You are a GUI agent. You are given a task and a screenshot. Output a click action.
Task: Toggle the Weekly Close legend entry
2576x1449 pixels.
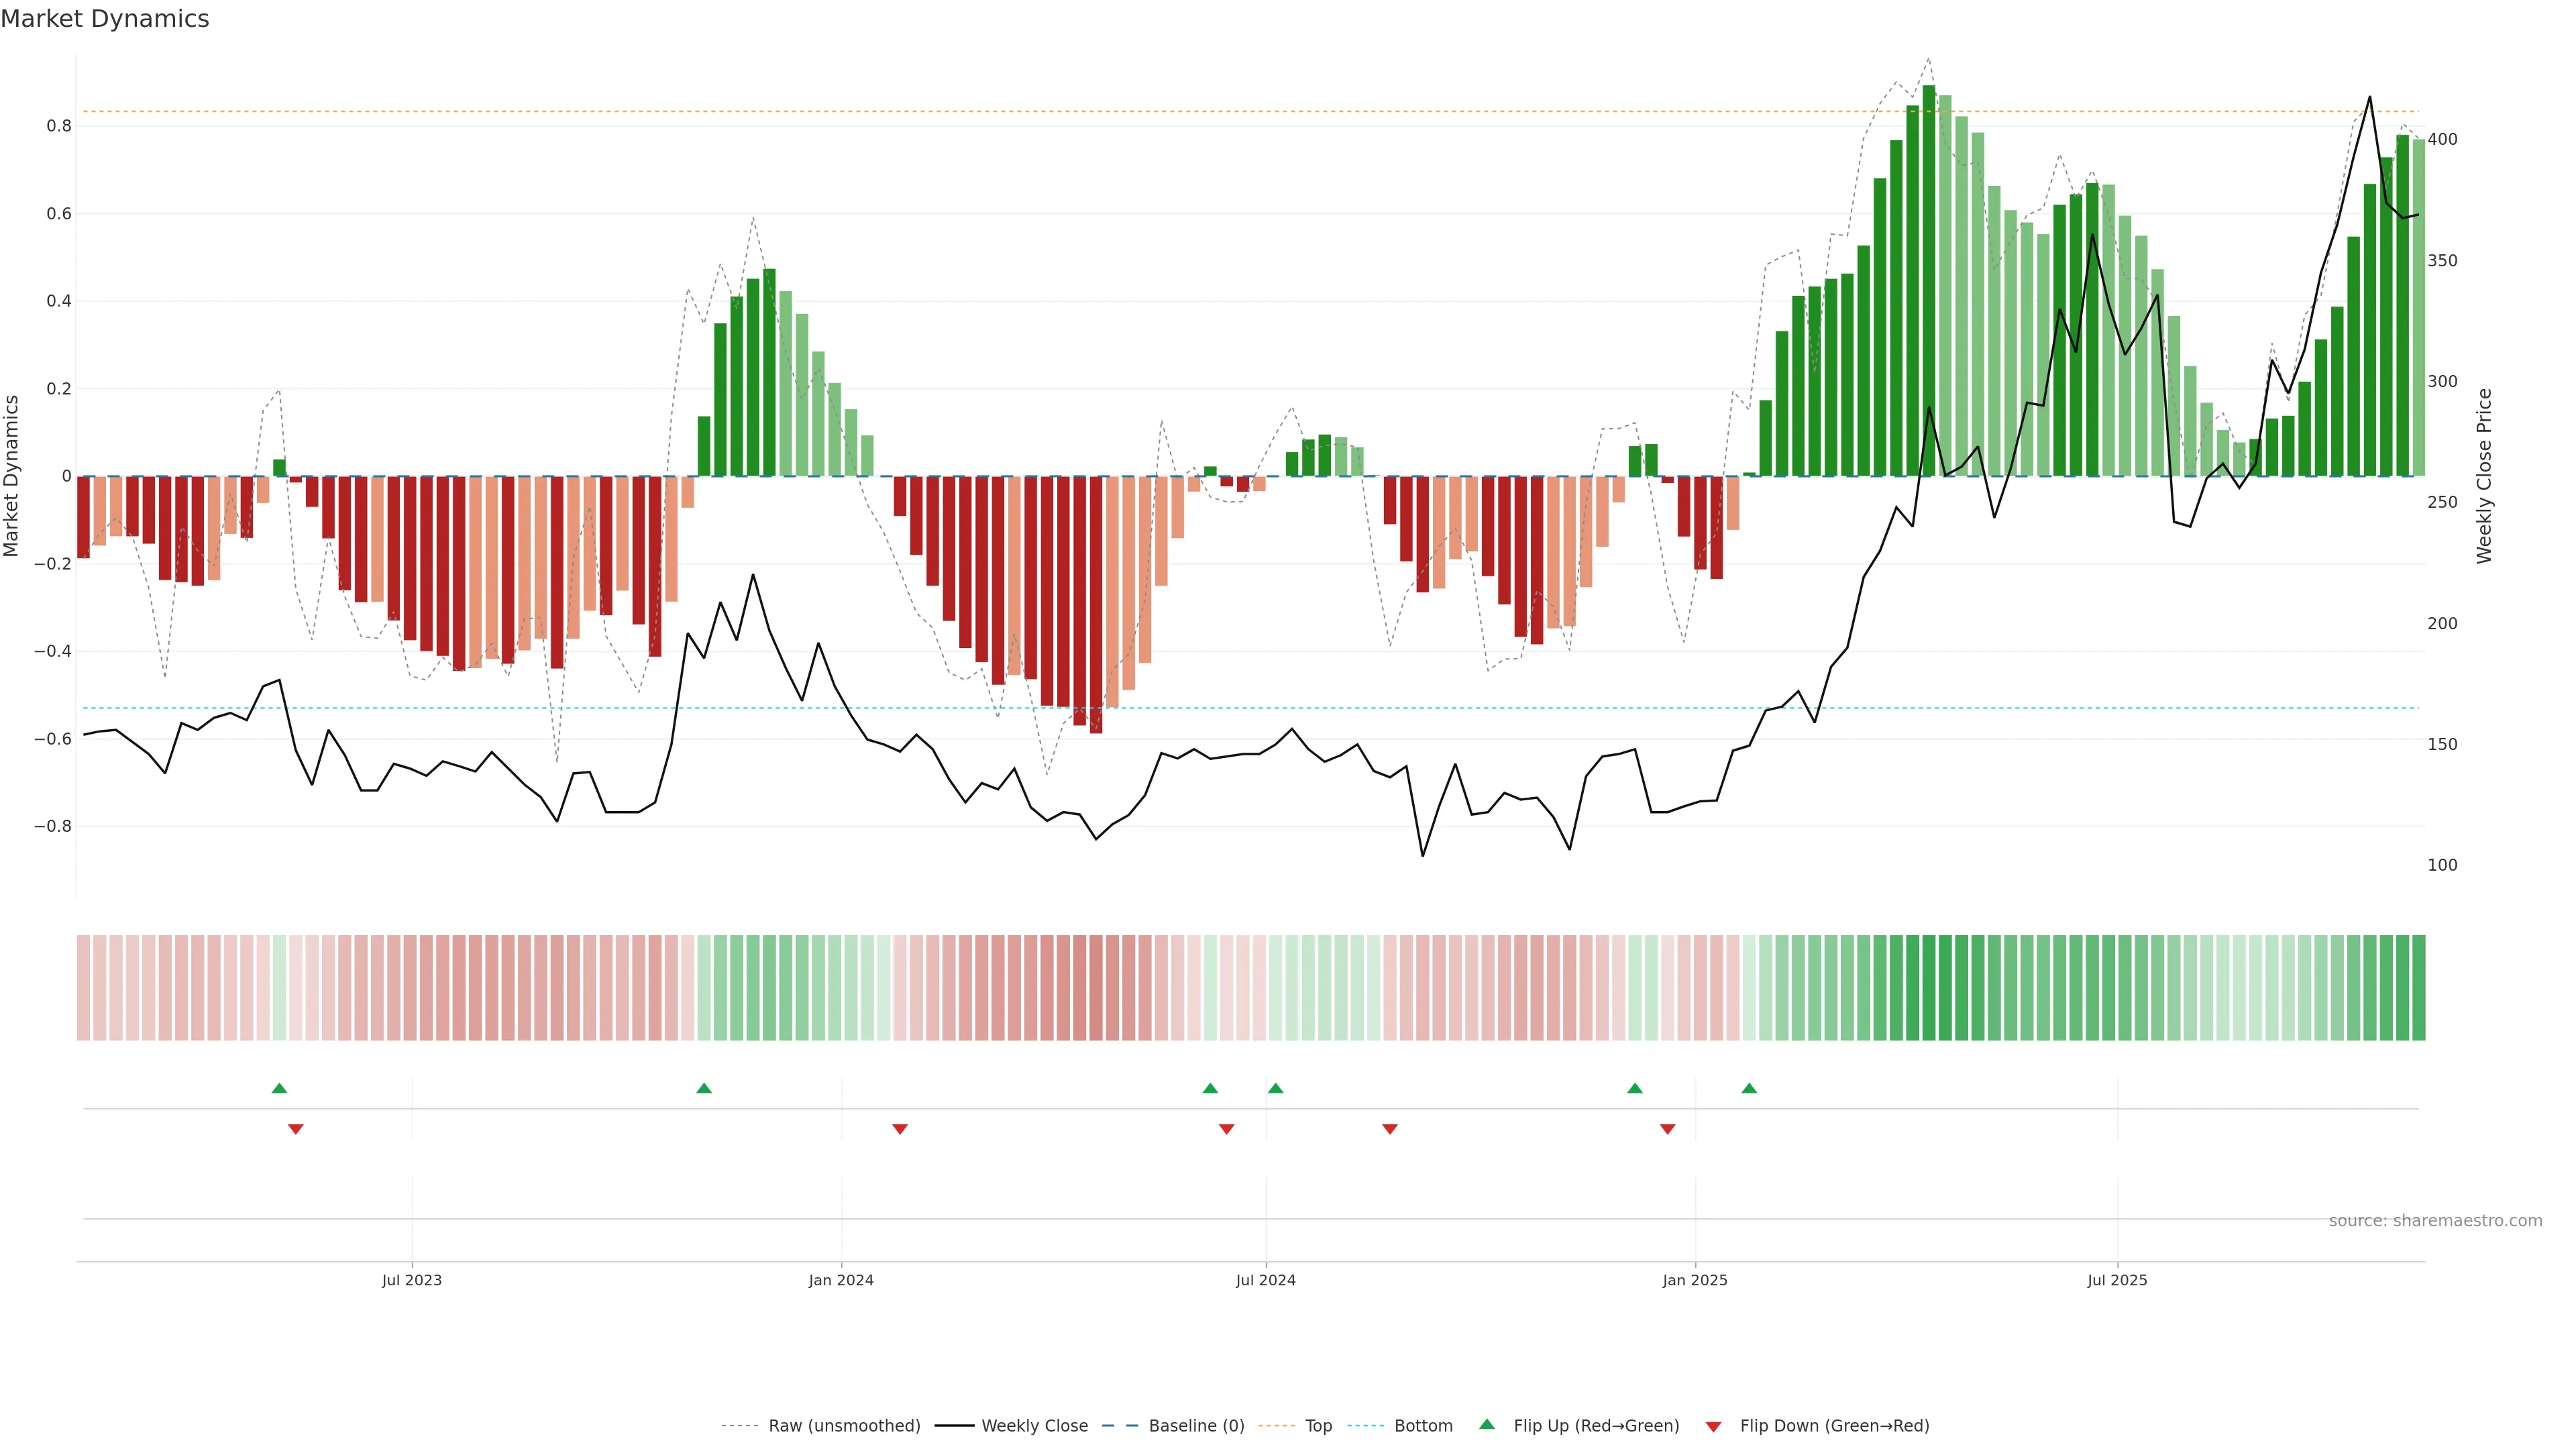click(1034, 1426)
